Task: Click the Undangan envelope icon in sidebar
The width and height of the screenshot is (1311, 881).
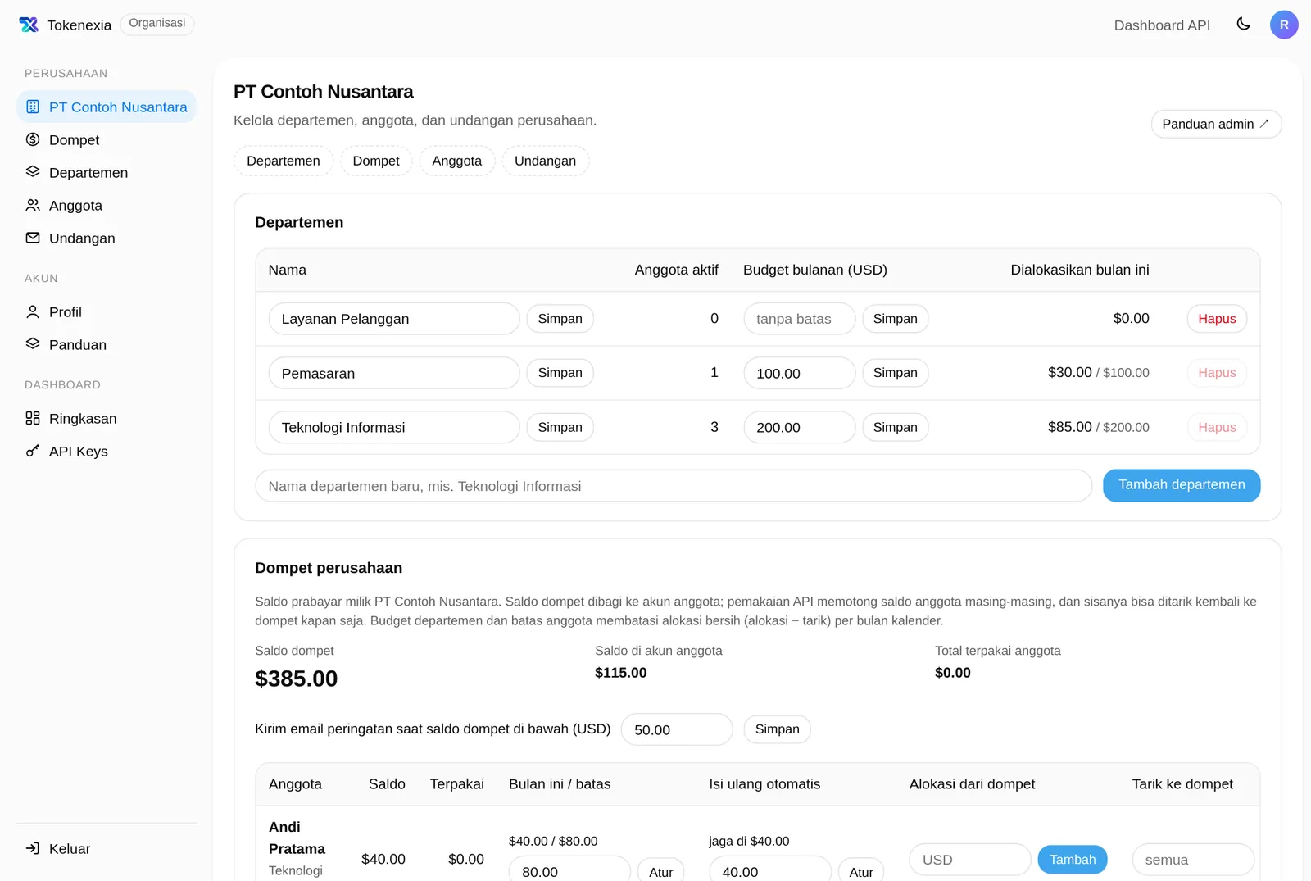Action: 33,238
